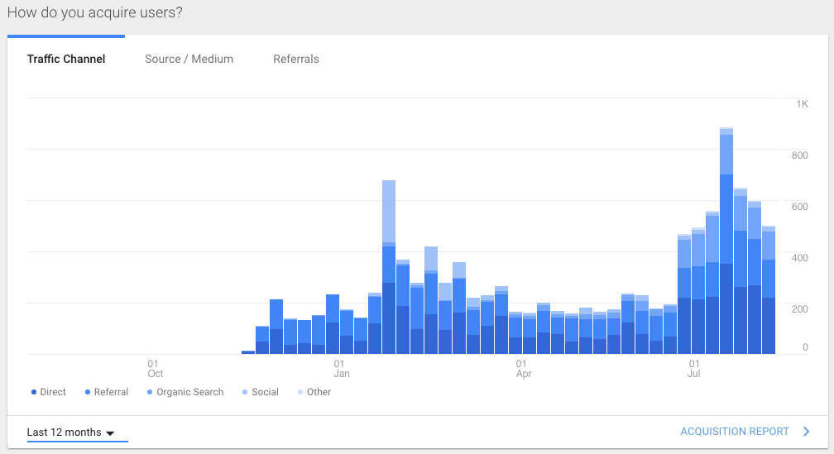Click the Social legend dot
Screen dimensions: 834x454
tap(245, 392)
